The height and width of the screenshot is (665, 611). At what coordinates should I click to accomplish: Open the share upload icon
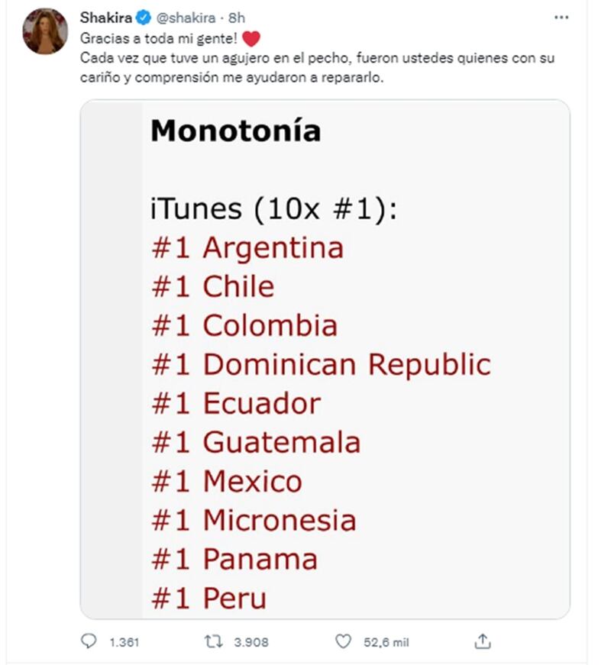click(483, 641)
